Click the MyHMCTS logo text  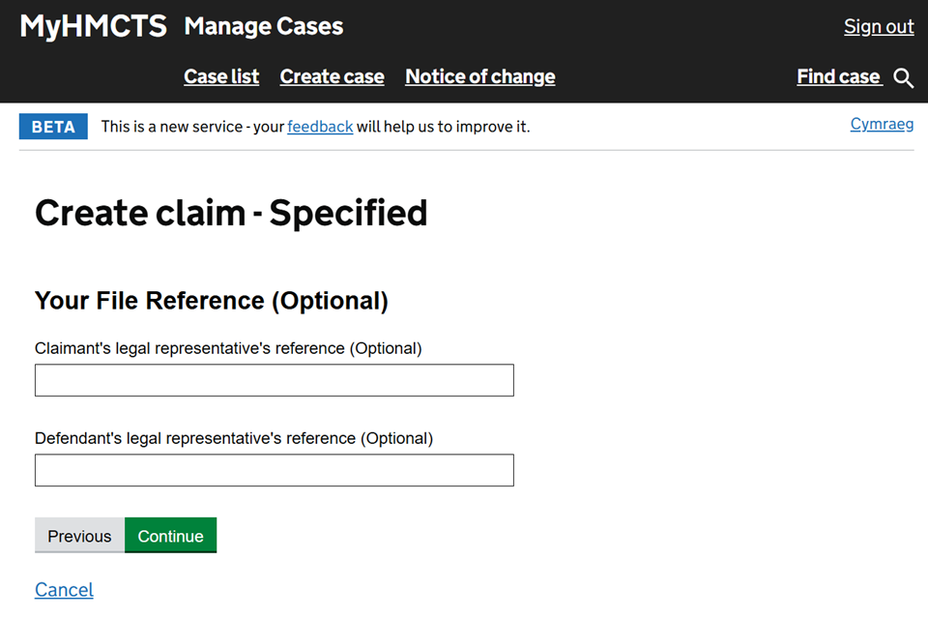[x=93, y=26]
